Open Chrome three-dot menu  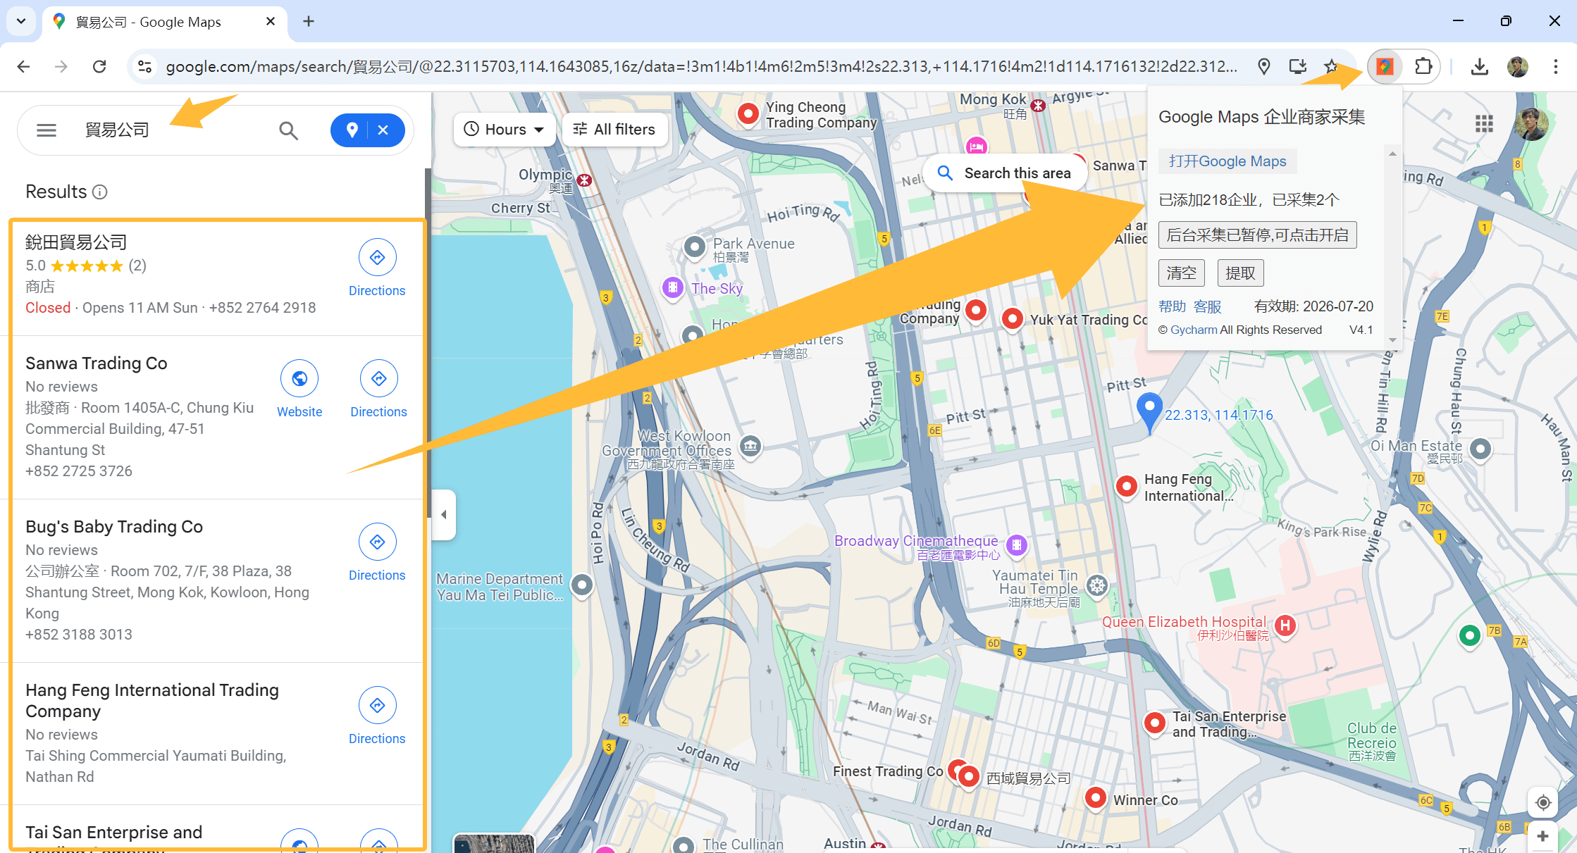pyautogui.click(x=1556, y=67)
